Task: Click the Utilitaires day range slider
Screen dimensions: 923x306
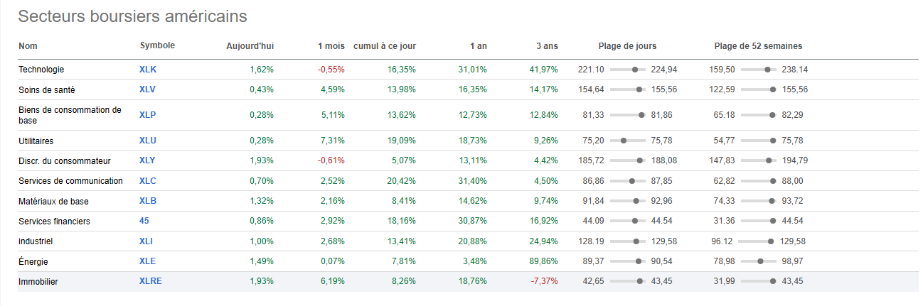Action: 628,141
